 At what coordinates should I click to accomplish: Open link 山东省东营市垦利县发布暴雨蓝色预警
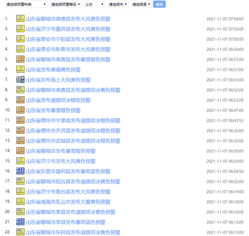(x=68, y=171)
